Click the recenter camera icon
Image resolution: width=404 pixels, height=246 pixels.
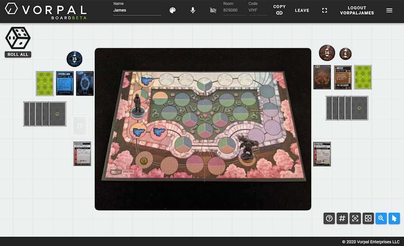pos(355,218)
